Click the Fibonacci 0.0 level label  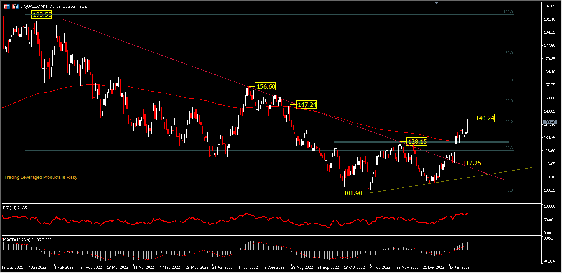[510, 190]
